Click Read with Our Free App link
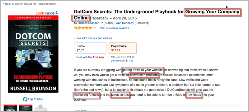The width and height of the screenshot is (249, 112). point(90,57)
